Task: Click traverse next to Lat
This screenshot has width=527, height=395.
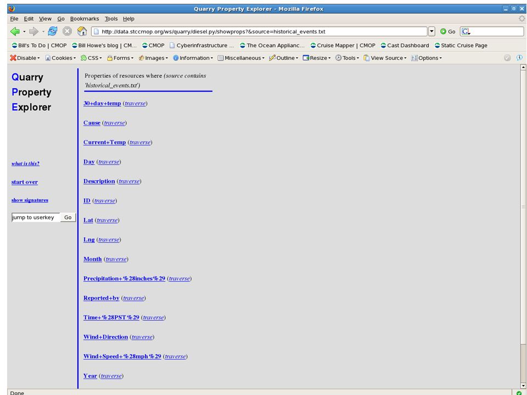Action: click(107, 221)
